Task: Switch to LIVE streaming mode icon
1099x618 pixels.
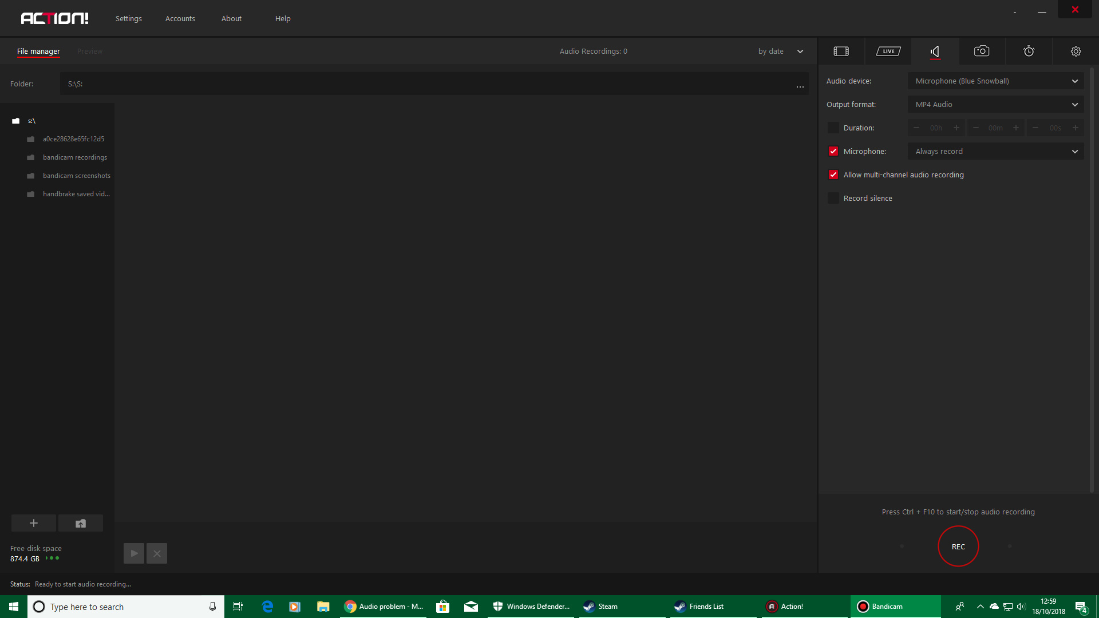Action: [888, 51]
